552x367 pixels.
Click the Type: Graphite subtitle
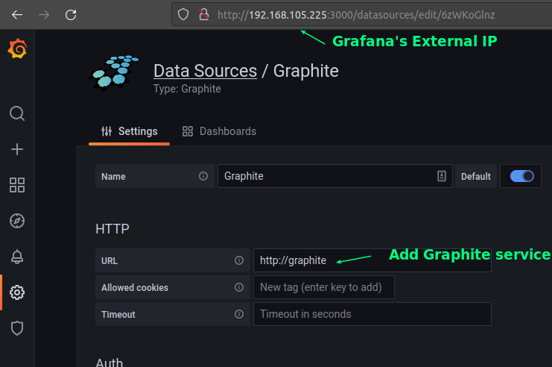[x=187, y=89]
